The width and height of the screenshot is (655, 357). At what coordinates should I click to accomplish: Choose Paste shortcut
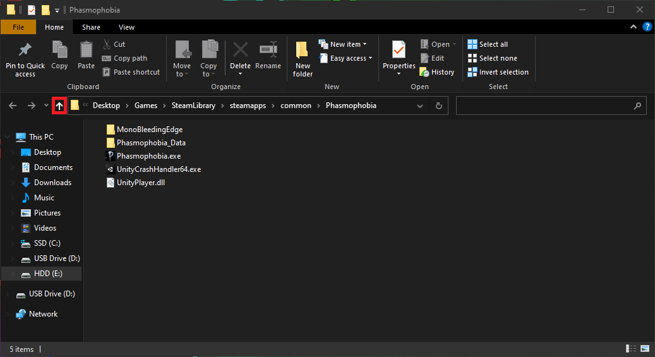click(131, 72)
